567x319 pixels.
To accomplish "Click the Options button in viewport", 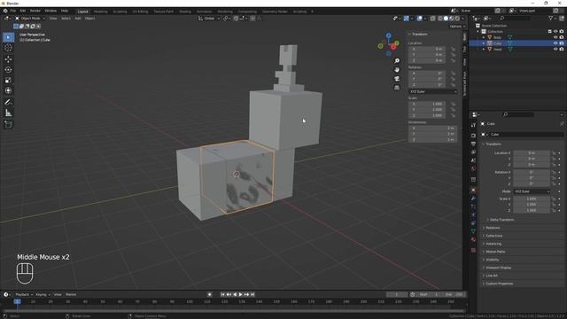I will click(x=457, y=27).
